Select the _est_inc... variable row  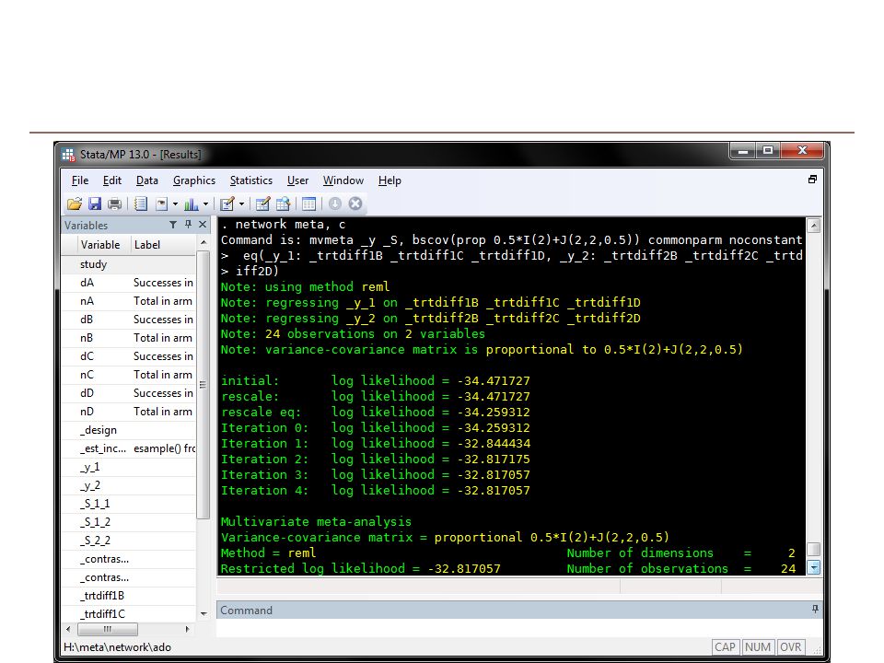point(129,448)
